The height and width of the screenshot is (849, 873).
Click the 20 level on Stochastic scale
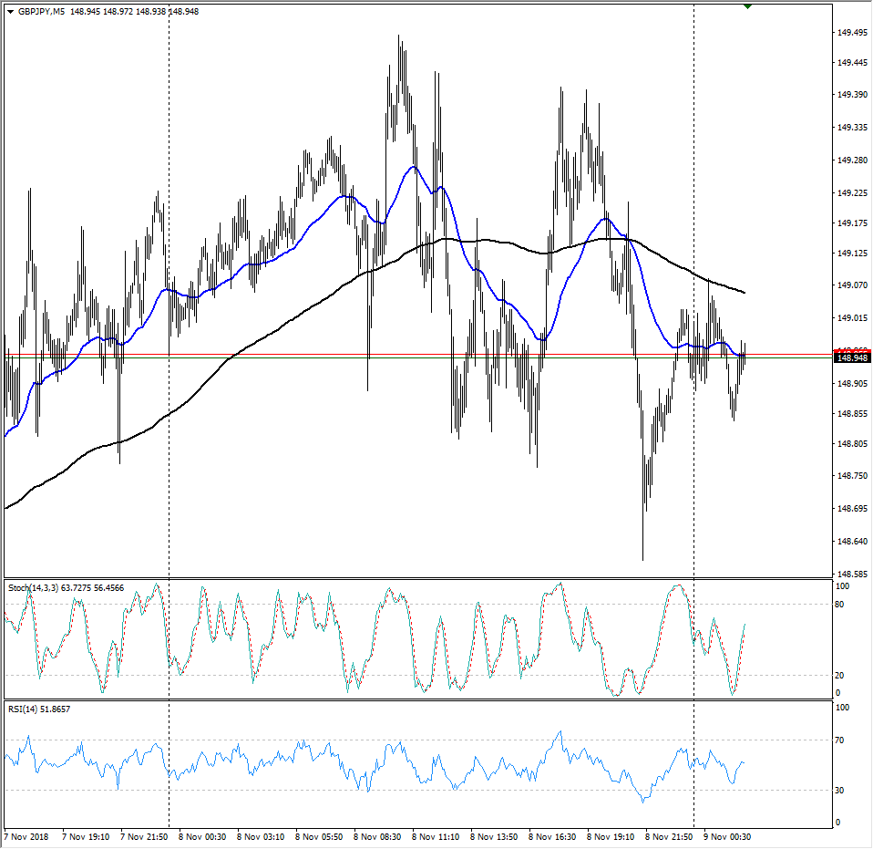tap(843, 676)
